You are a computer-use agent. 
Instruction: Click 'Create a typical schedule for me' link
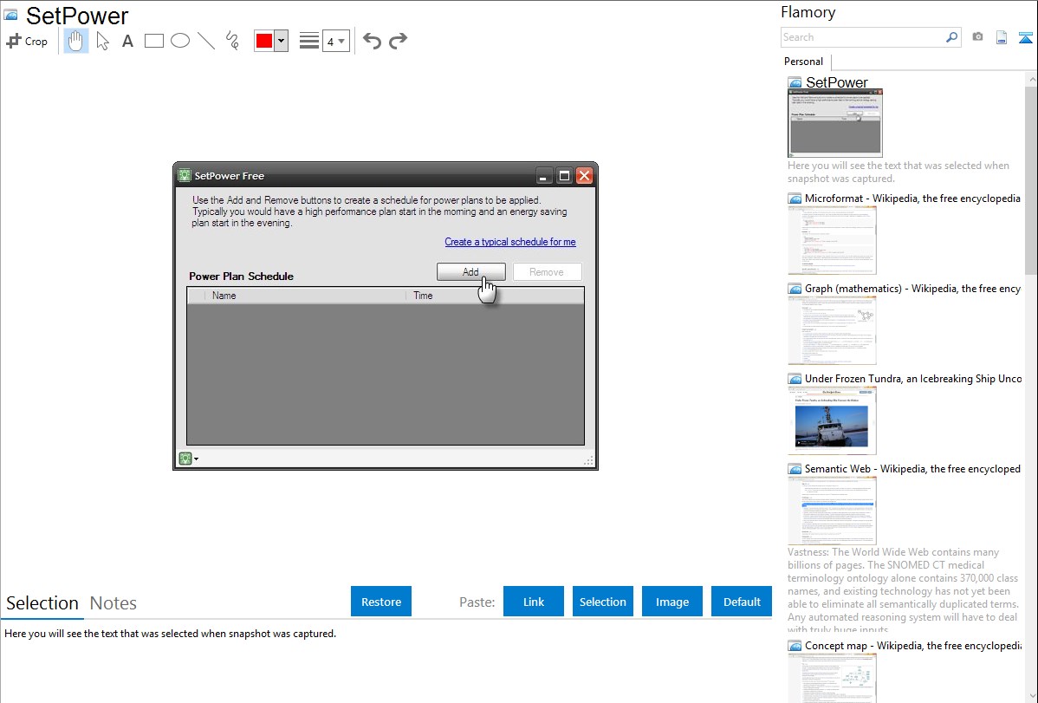pyautogui.click(x=510, y=242)
